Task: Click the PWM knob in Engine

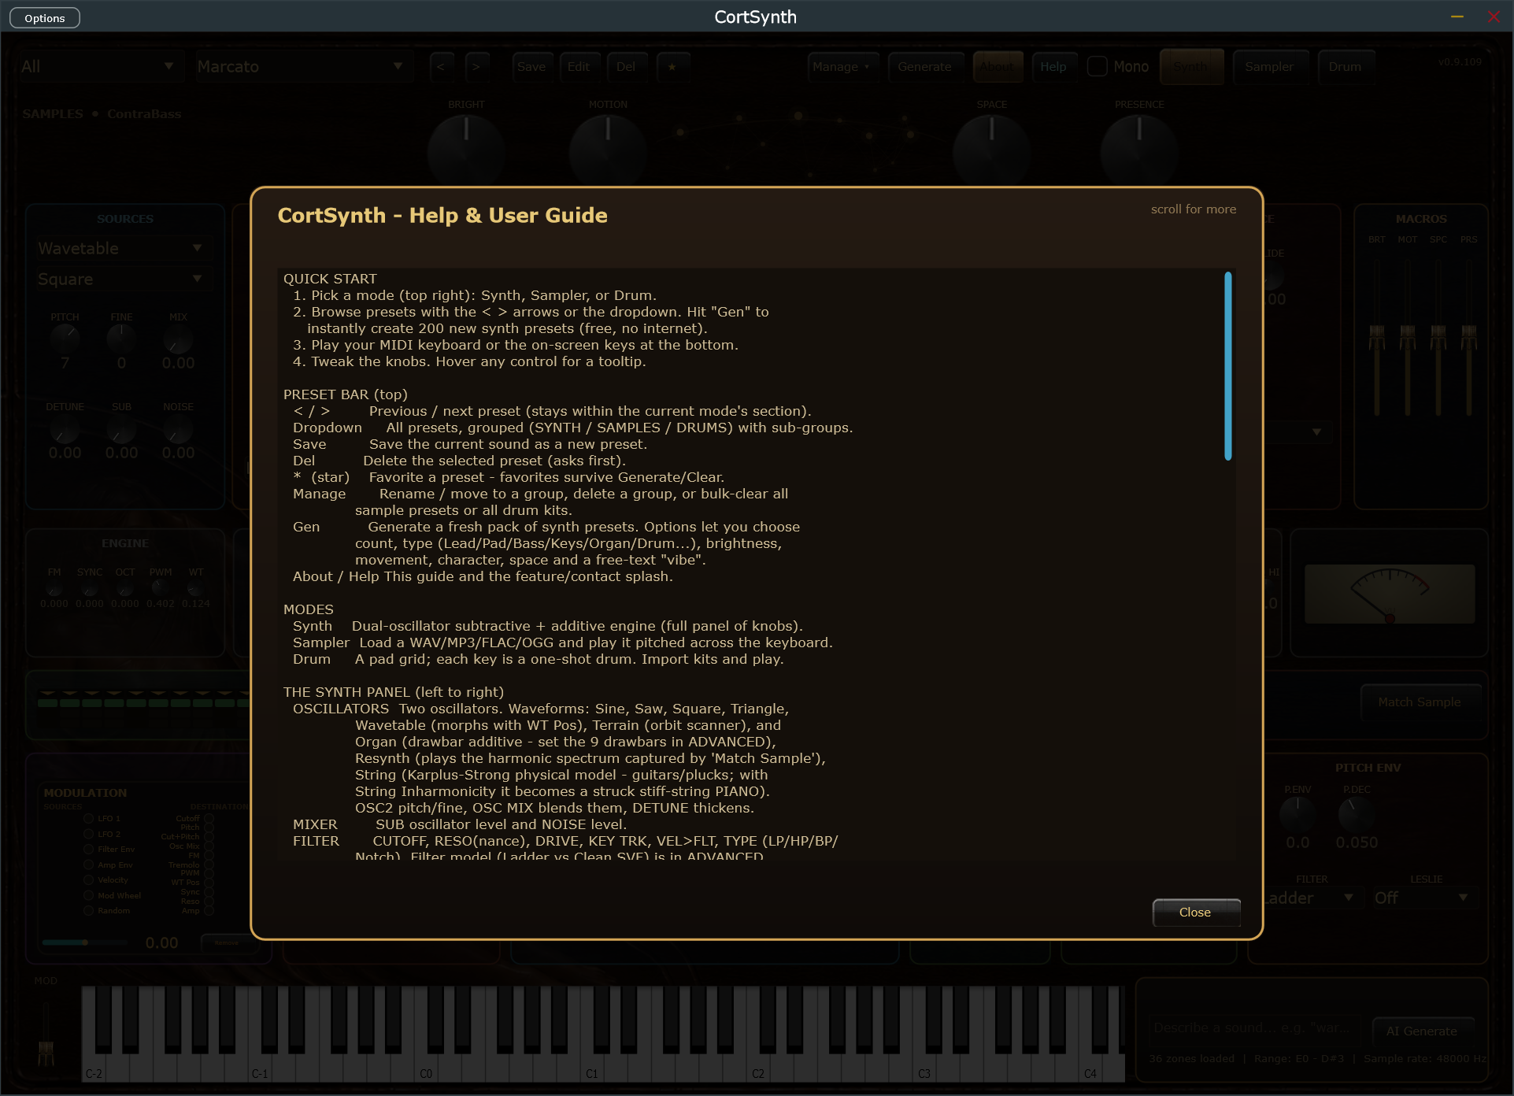Action: coord(161,588)
